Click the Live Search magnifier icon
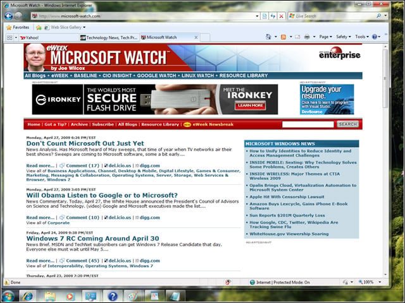The image size is (405, 303). click(x=378, y=16)
